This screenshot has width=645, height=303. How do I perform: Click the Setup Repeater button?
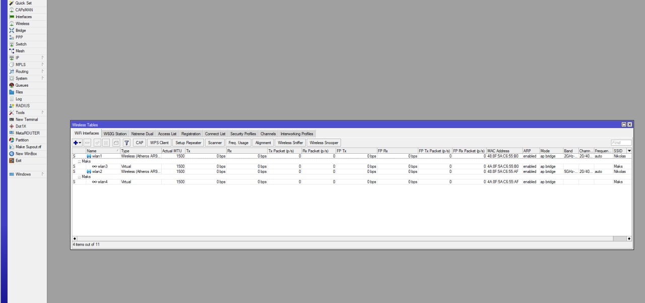188,143
